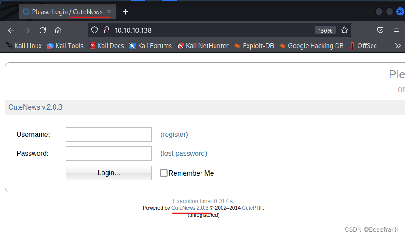The width and height of the screenshot is (405, 236).
Task: Reload the current page
Action: [43, 30]
